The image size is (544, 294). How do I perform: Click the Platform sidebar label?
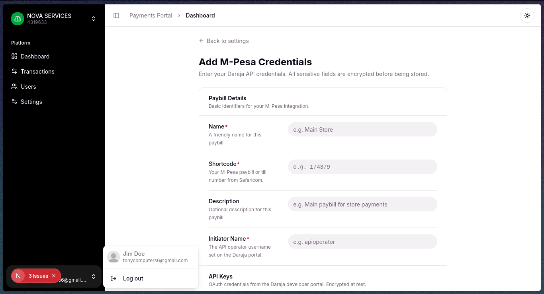(21, 43)
